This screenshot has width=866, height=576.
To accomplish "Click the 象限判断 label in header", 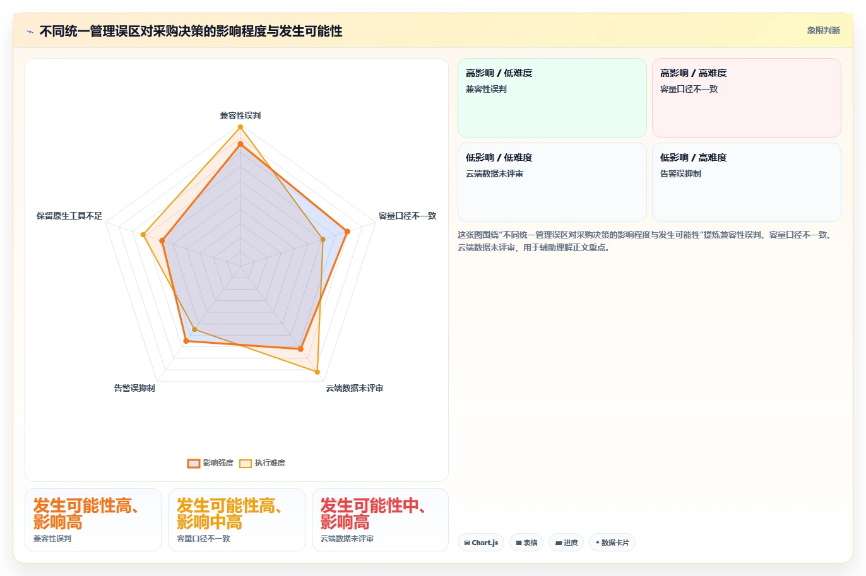I will click(824, 30).
